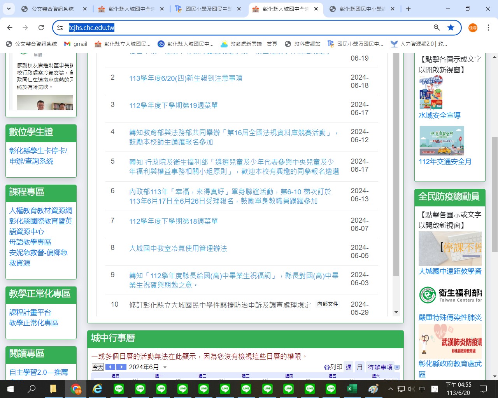Click the magnifier search icon in address bar
This screenshot has height=398, width=498.
click(x=436, y=28)
